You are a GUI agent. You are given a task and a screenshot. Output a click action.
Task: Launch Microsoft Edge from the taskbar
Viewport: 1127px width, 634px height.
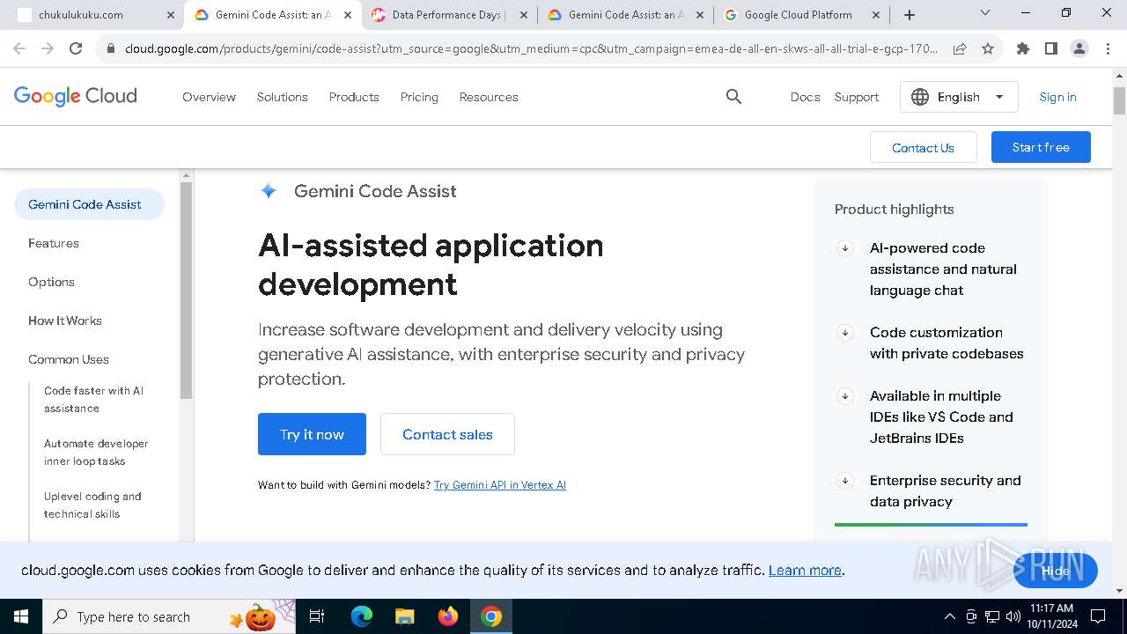(362, 616)
